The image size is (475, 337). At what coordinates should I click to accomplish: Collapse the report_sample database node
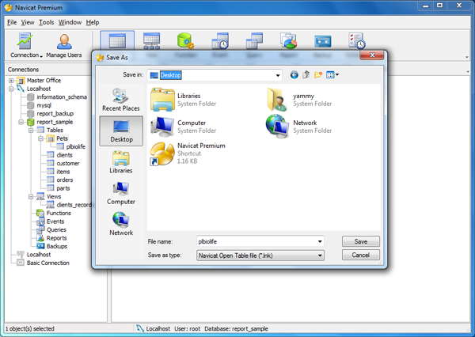tap(21, 122)
